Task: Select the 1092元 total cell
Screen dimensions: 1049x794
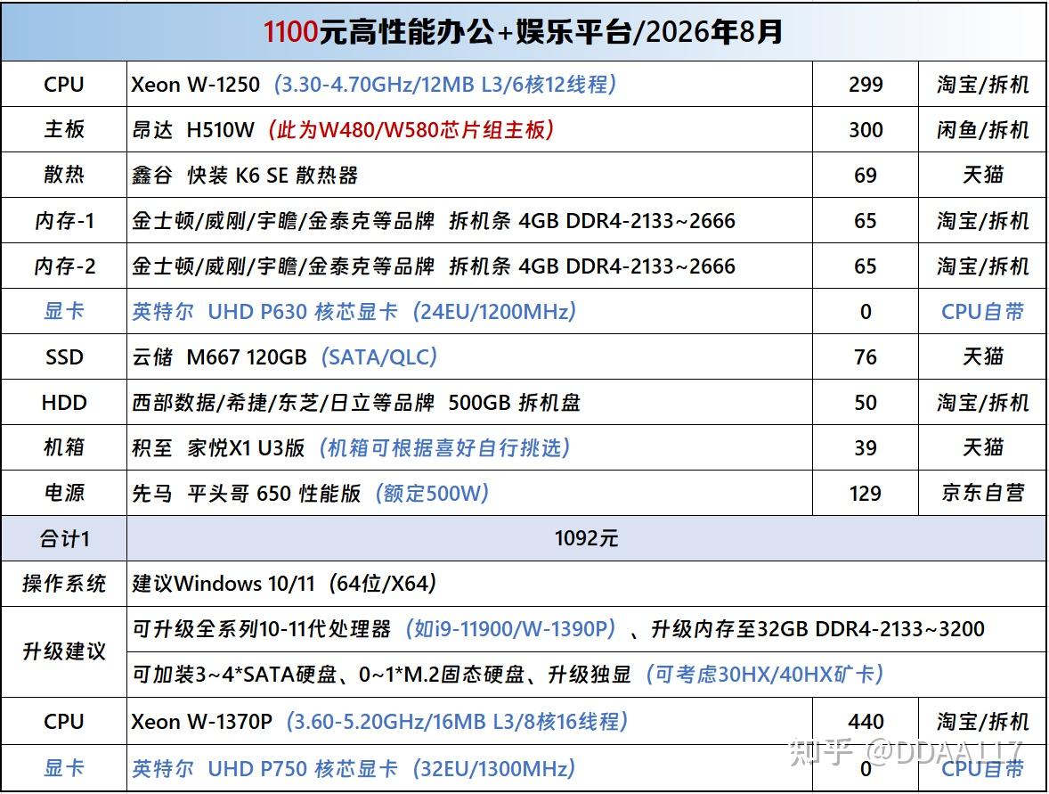Action: 587,538
